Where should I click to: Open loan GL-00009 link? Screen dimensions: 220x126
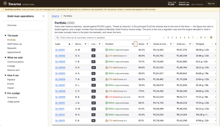pos(60,97)
